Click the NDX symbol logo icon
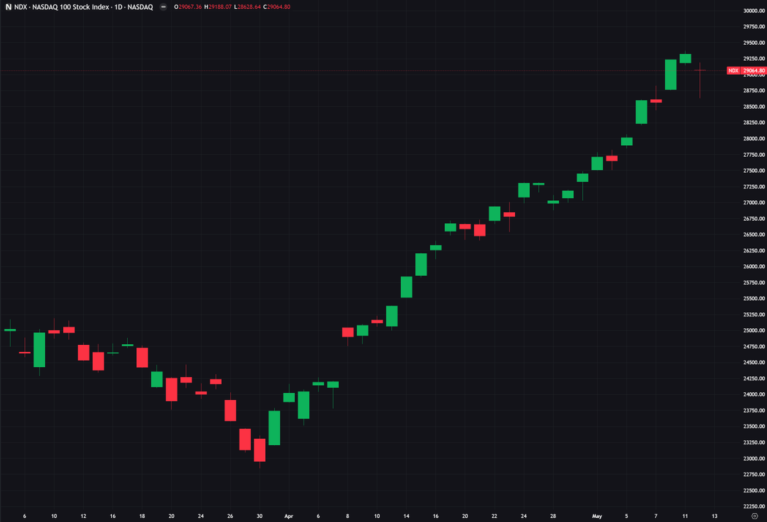The width and height of the screenshot is (767, 522). (7, 7)
